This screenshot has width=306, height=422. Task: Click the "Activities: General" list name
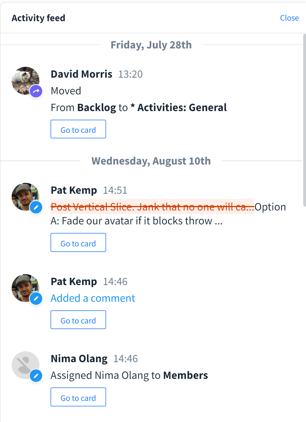[182, 108]
